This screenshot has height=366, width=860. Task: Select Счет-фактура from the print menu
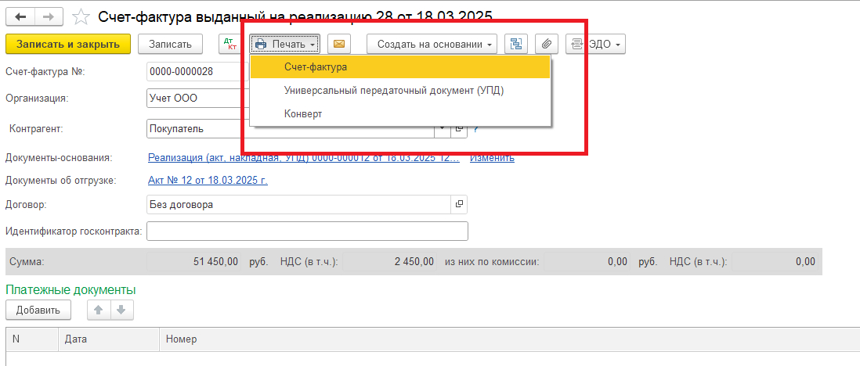pos(316,67)
